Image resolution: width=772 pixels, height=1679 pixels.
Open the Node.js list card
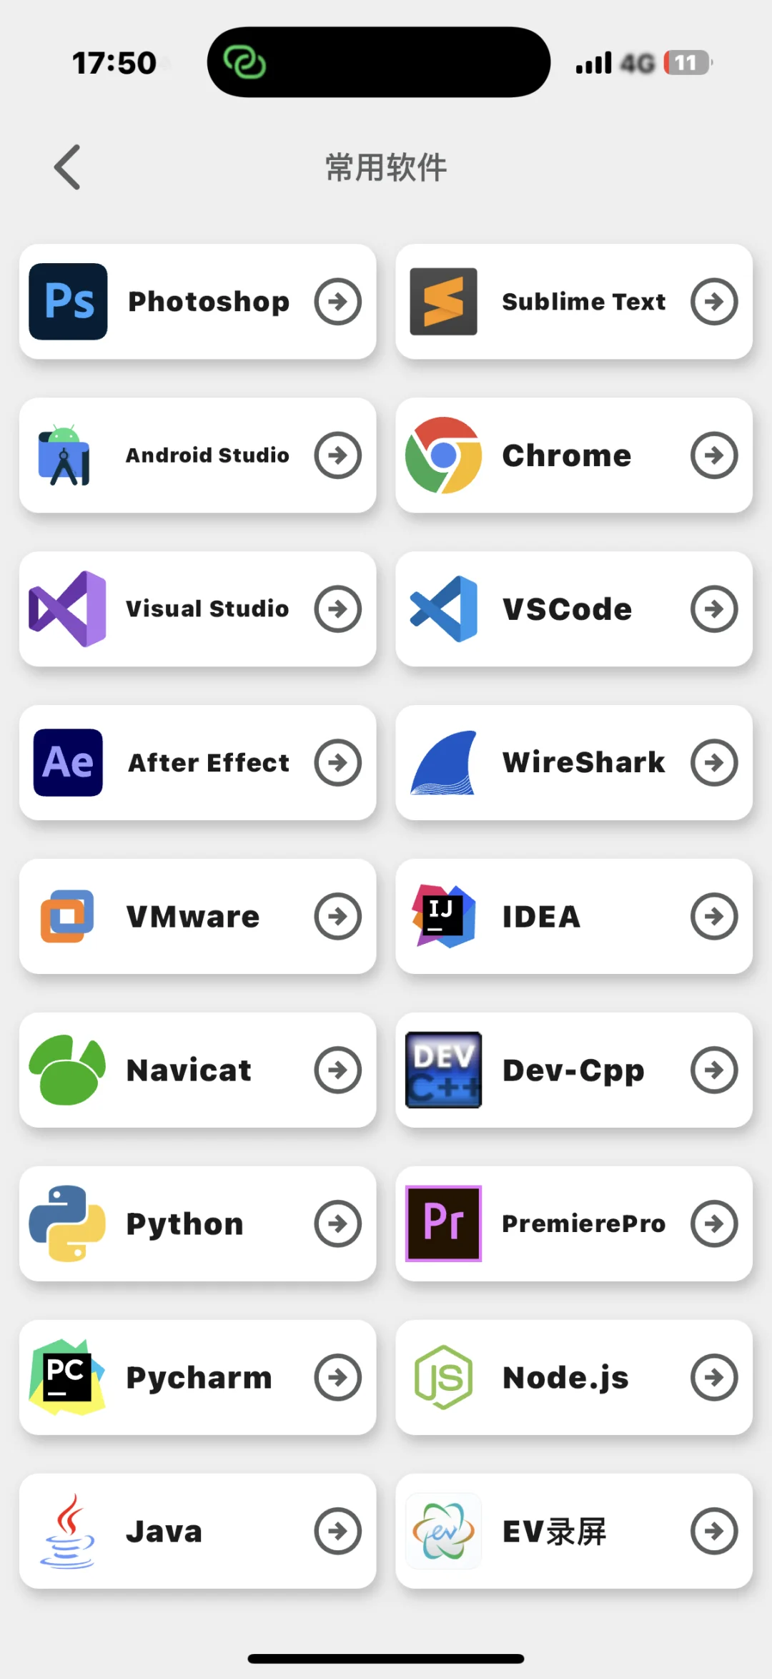[x=574, y=1377]
